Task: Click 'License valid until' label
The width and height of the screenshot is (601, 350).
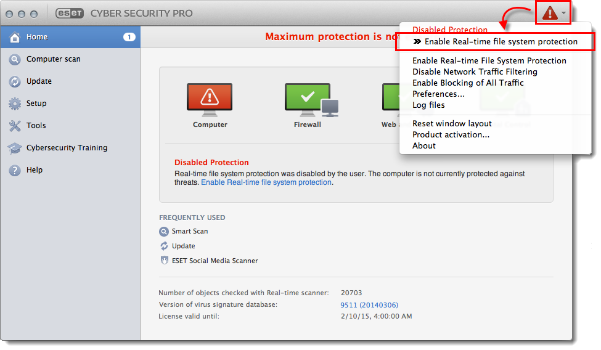Action: point(189,317)
